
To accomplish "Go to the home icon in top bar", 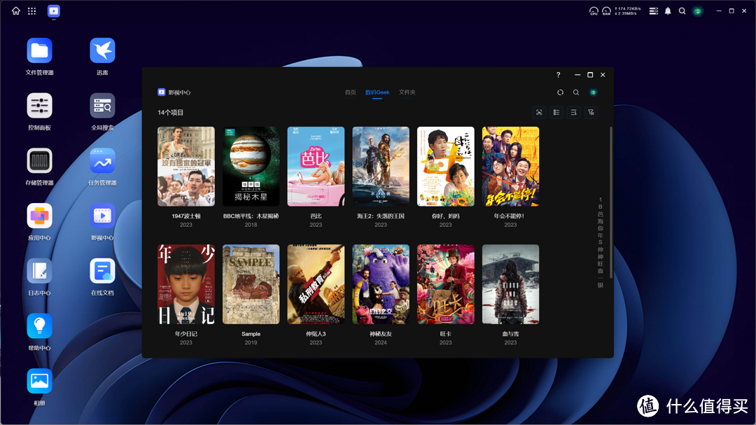I will (16, 11).
